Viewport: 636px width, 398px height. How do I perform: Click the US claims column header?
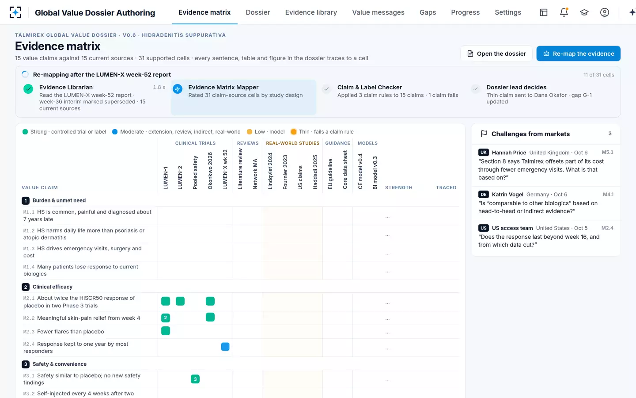coord(300,177)
